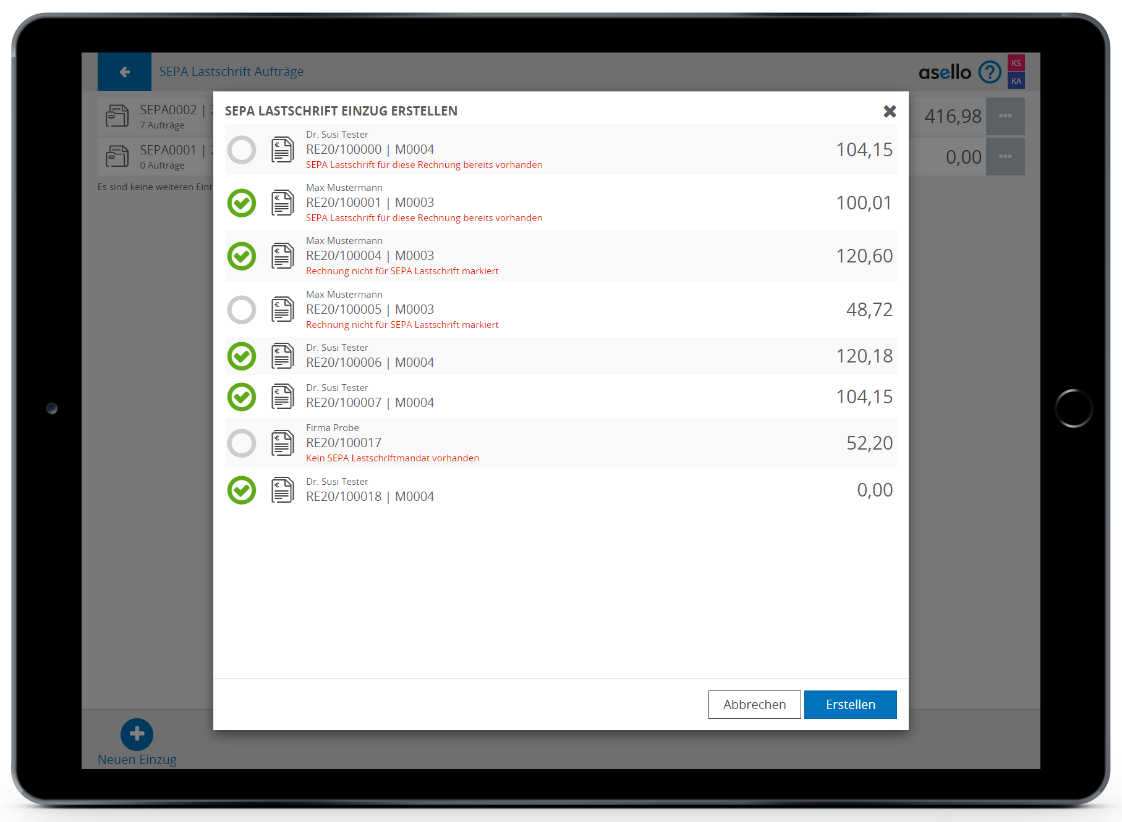Click the back arrow in header

[x=124, y=72]
